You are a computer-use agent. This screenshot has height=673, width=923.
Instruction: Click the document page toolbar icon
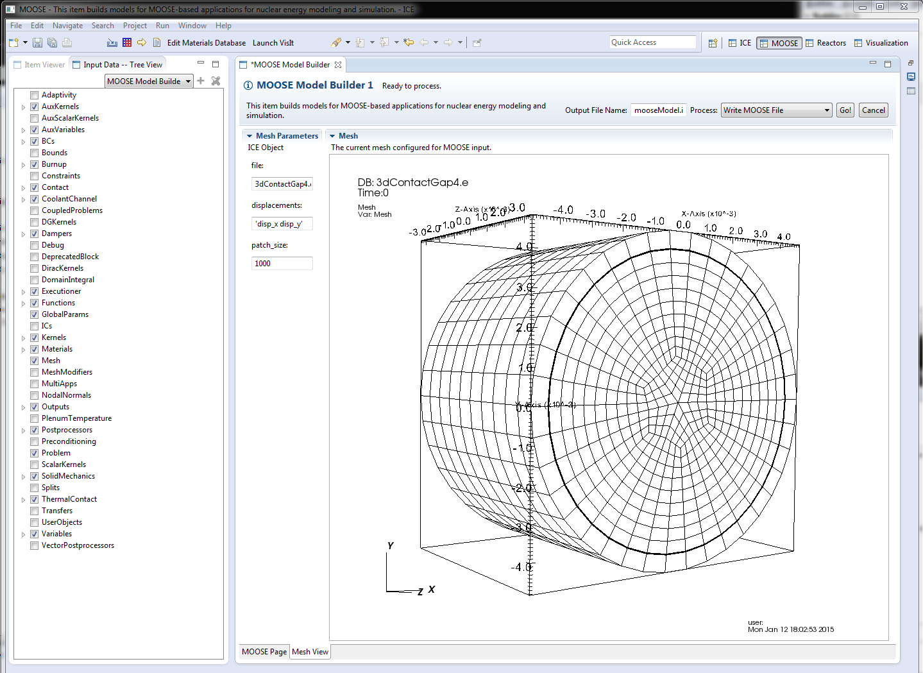pos(157,43)
